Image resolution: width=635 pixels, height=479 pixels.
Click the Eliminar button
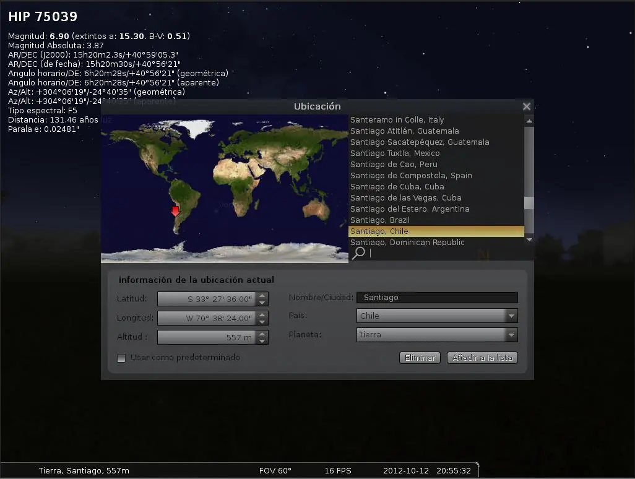[x=420, y=358]
